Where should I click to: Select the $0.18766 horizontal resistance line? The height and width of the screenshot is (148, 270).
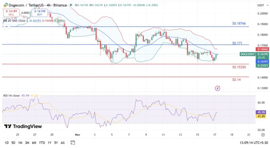point(132,27)
